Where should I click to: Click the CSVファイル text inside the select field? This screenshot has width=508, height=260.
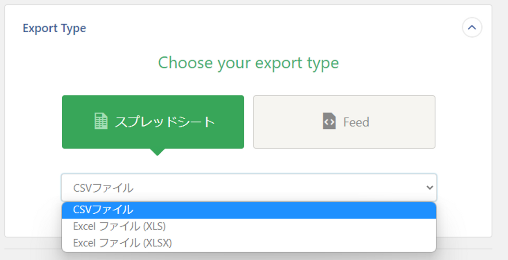[103, 188]
